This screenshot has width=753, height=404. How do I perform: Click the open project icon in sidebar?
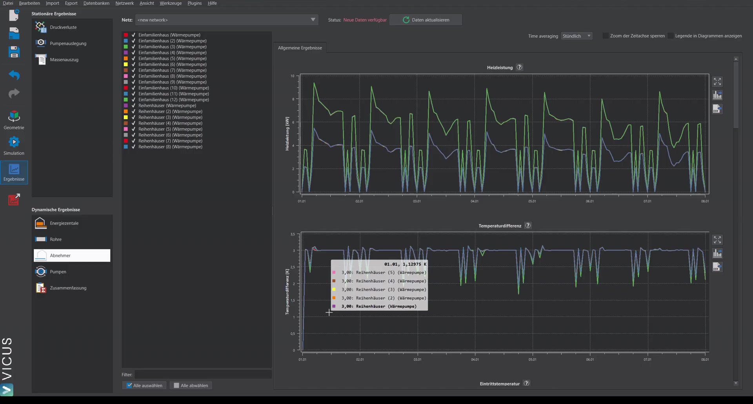14,33
